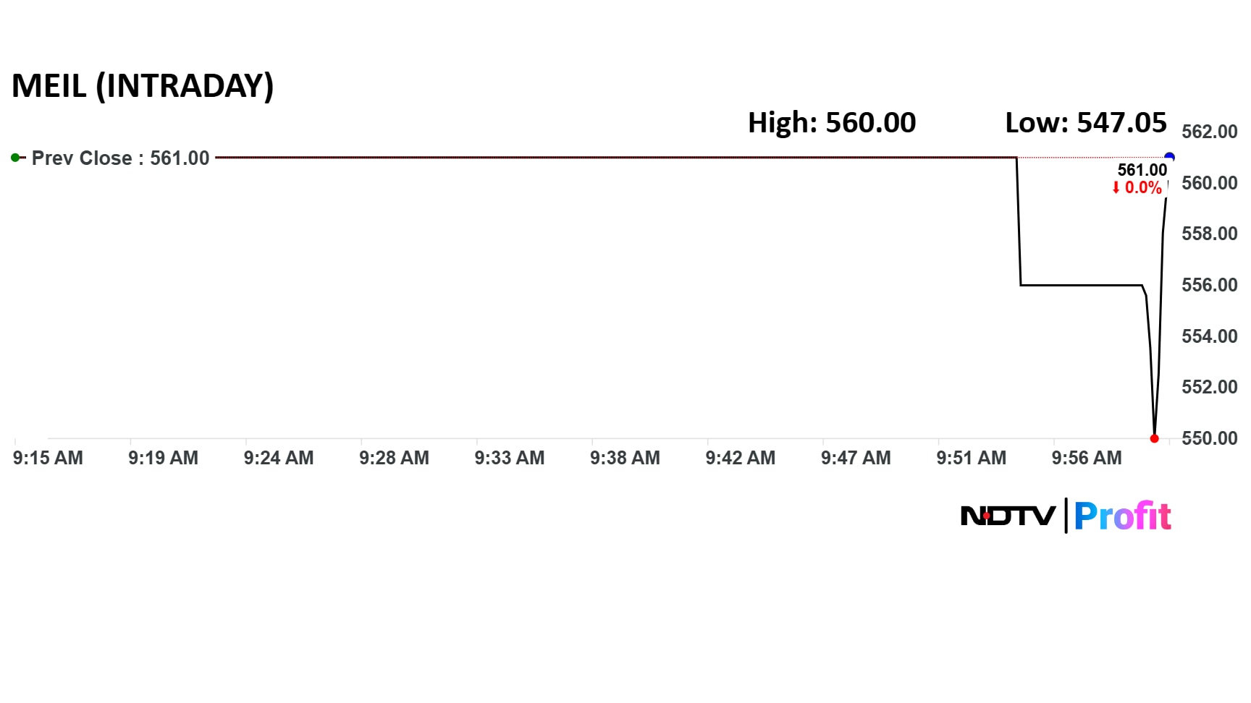Select the Low: 547.05 label
Image resolution: width=1251 pixels, height=703 pixels.
coord(1085,123)
